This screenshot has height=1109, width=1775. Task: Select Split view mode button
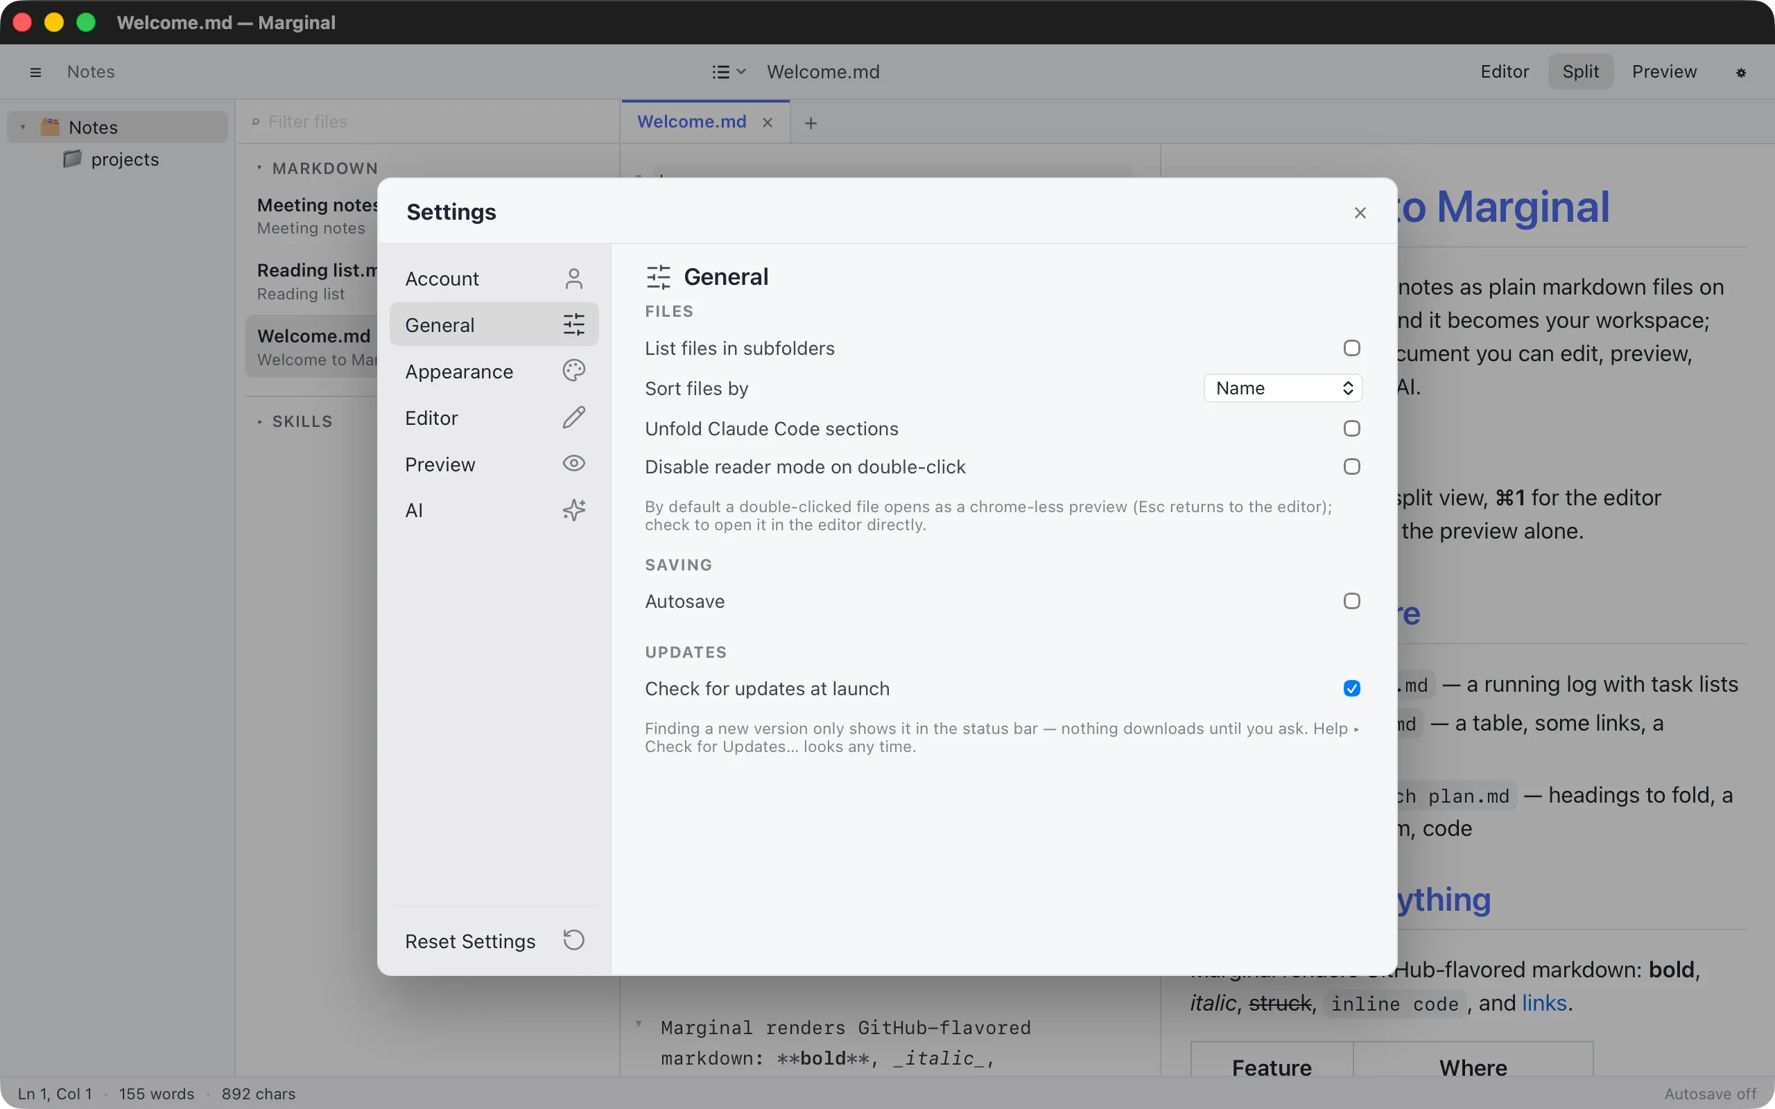click(1581, 71)
